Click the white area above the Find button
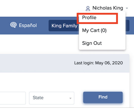134x110 pixels. [103, 82]
